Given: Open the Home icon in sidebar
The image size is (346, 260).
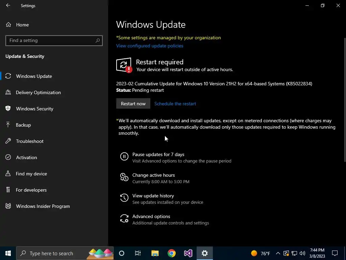Looking at the screenshot, I should point(8,25).
